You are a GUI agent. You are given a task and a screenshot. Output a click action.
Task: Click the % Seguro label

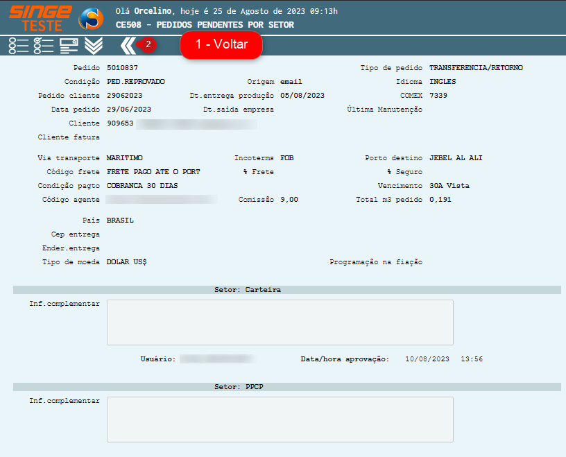[x=404, y=172]
